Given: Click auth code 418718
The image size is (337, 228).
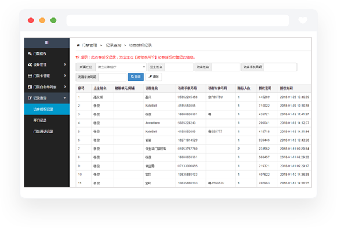Looking at the screenshot, I should (264, 132).
